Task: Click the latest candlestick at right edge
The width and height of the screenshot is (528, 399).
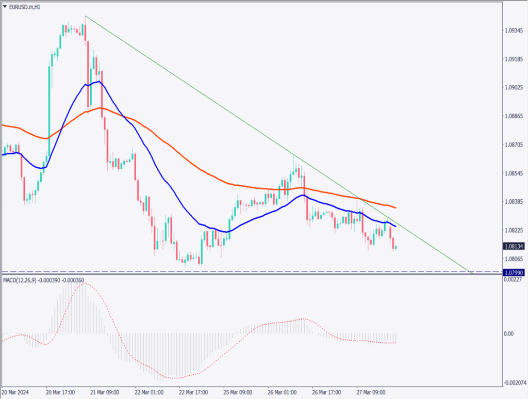Action: pos(395,247)
